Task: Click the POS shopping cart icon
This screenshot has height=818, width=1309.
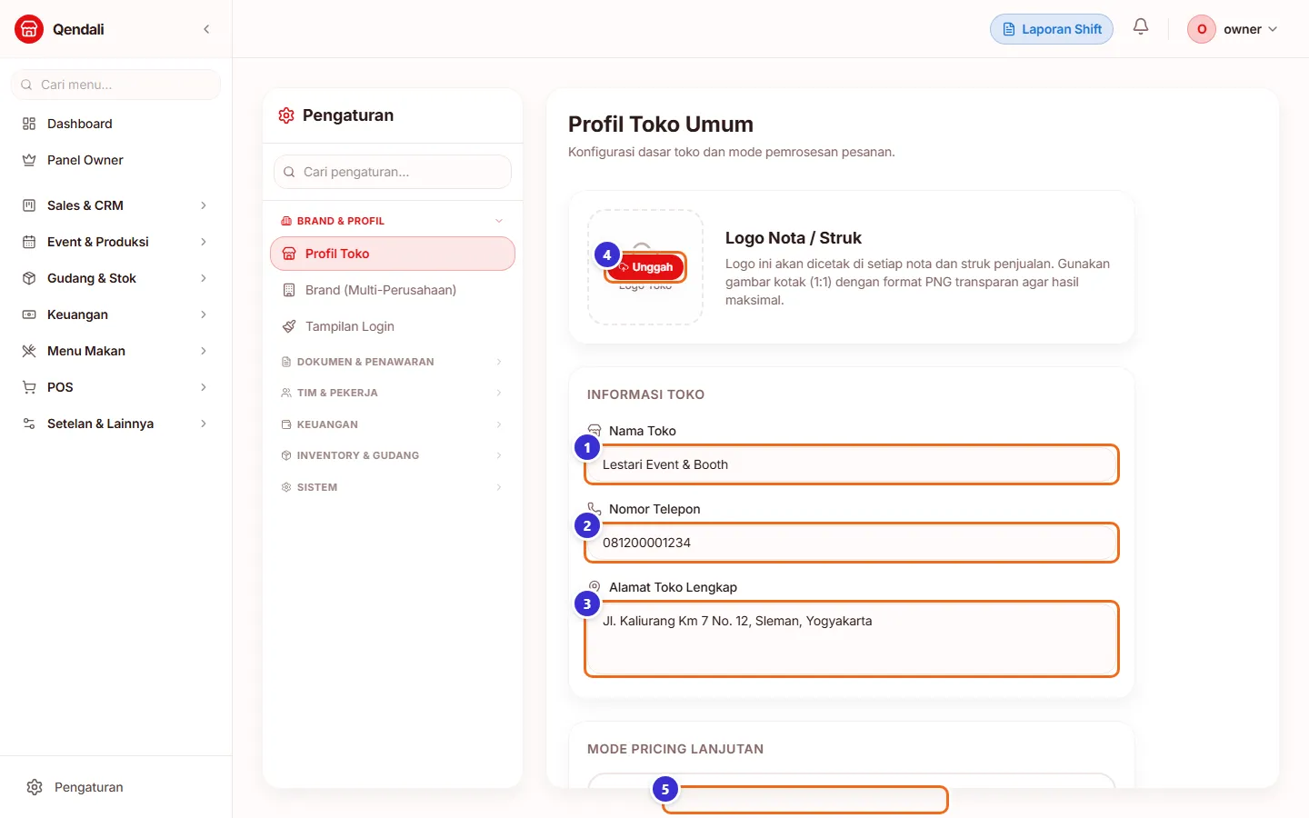Action: pos(29,387)
